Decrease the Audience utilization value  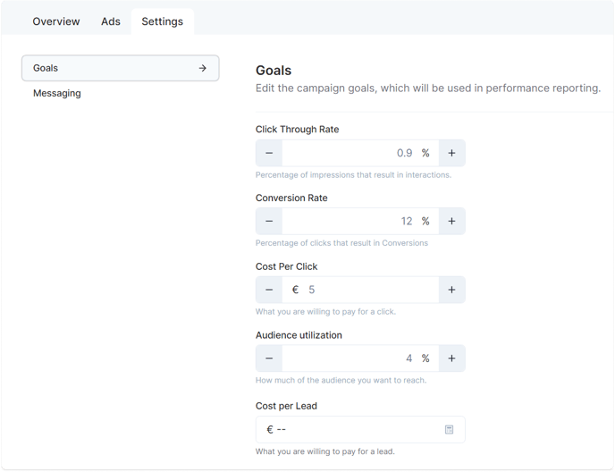[x=269, y=358]
